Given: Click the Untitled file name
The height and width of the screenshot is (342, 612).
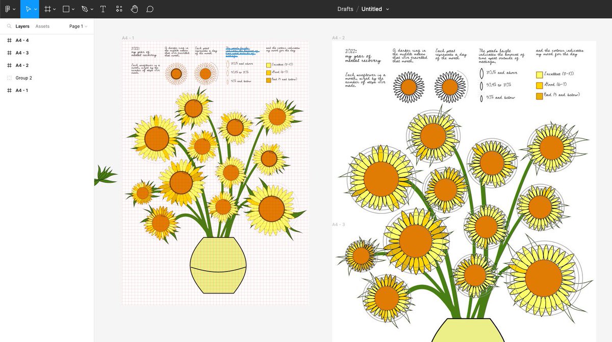Looking at the screenshot, I should tap(371, 9).
